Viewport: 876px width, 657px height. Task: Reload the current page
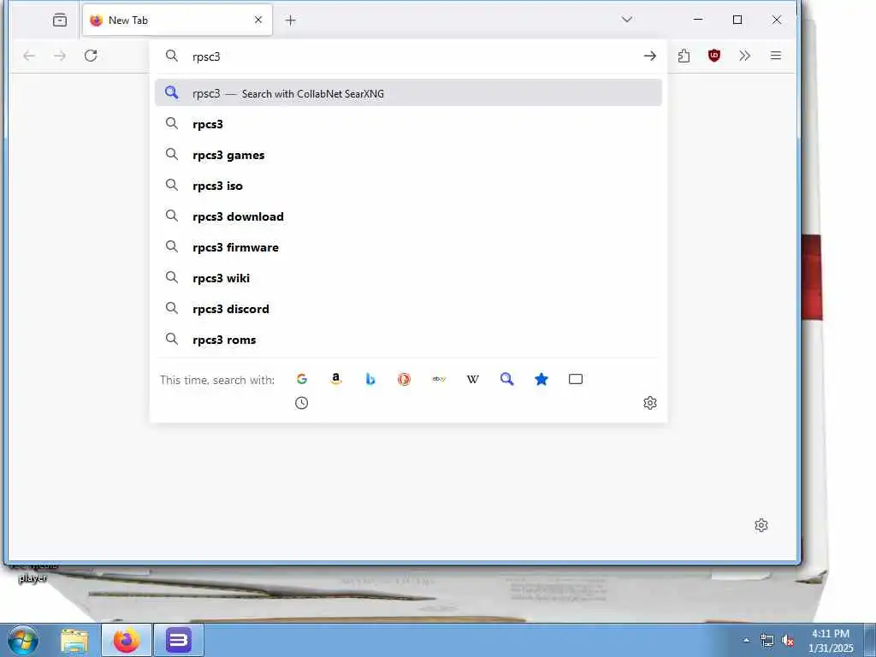pyautogui.click(x=91, y=56)
